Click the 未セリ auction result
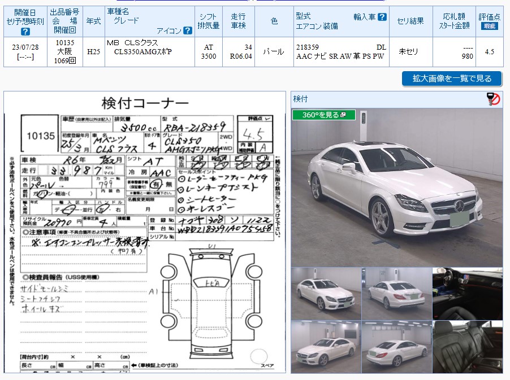 pos(408,51)
